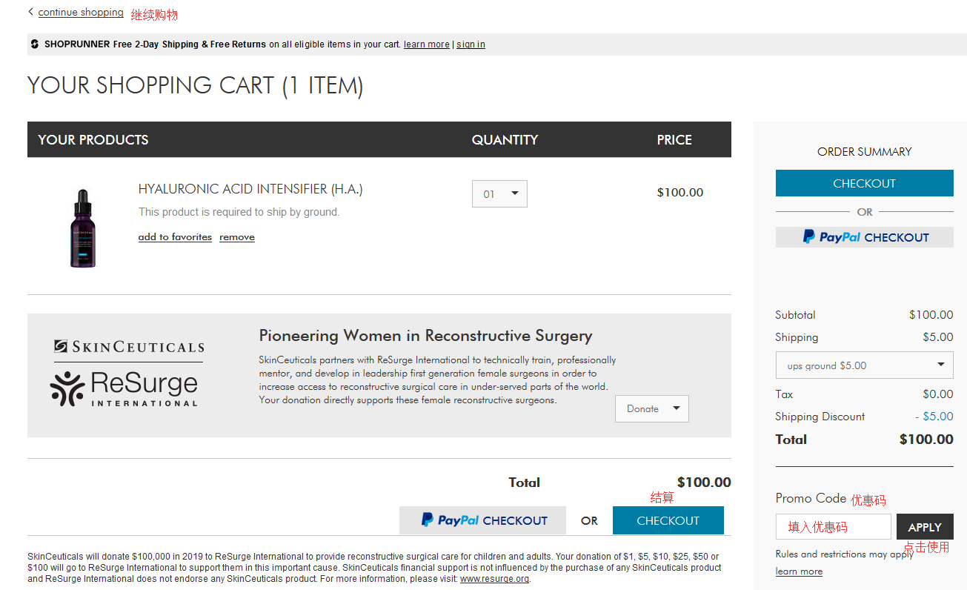Open the ShopRunner learn more link

pyautogui.click(x=427, y=44)
